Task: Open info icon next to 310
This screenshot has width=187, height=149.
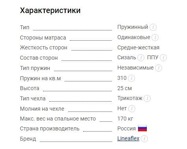Action: 131,78
